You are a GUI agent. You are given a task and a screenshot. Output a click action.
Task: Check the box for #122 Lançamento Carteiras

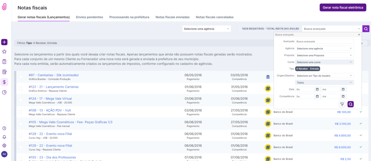point(21,88)
